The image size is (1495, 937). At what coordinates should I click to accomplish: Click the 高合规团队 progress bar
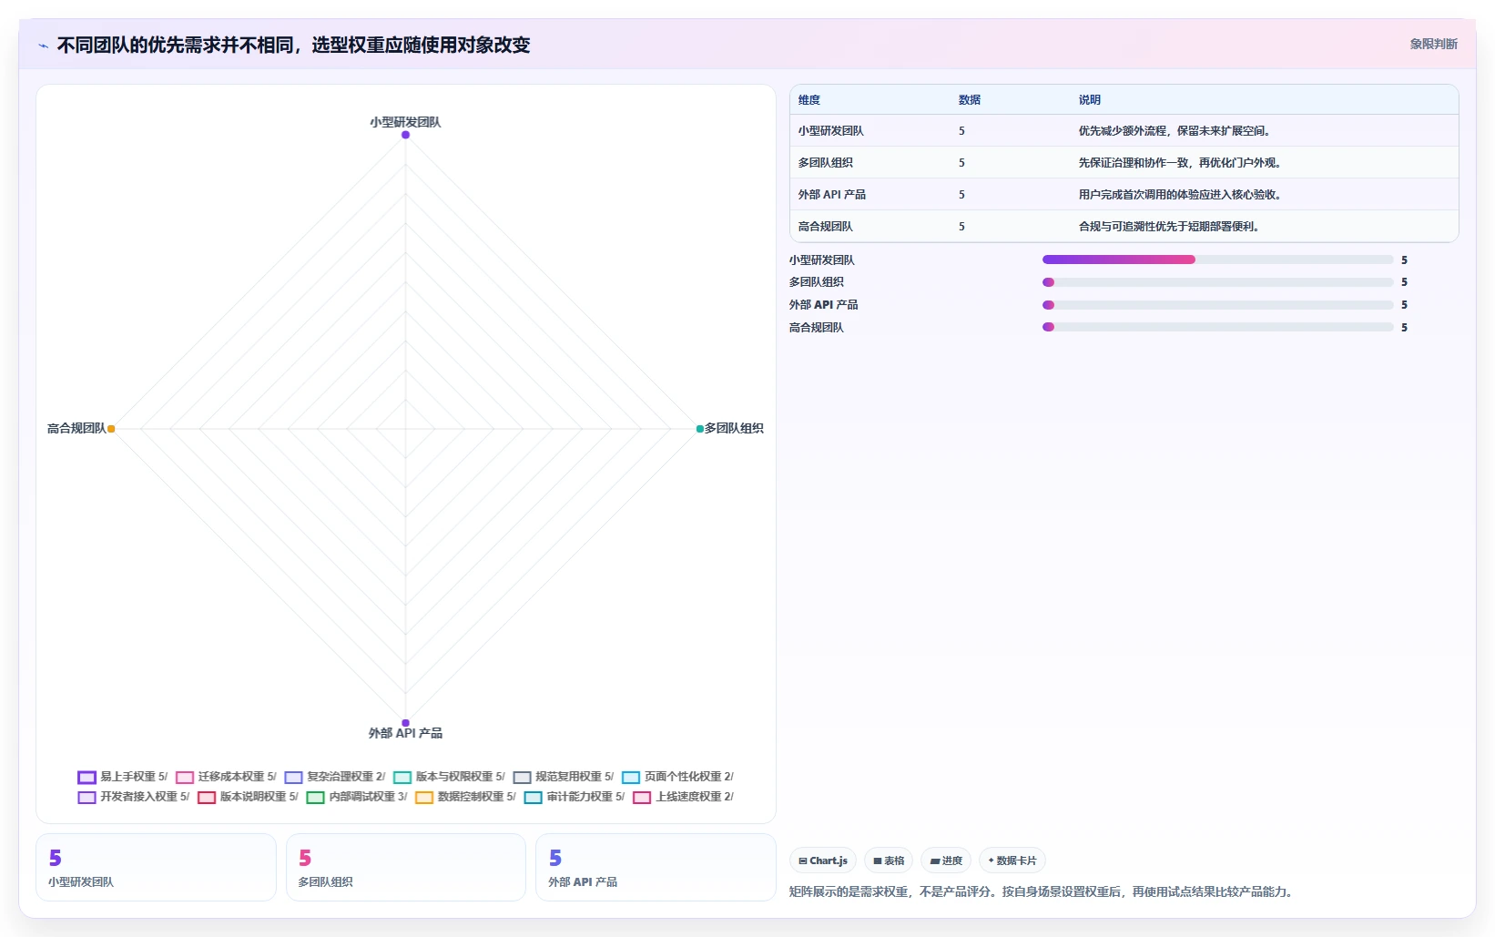click(1218, 327)
